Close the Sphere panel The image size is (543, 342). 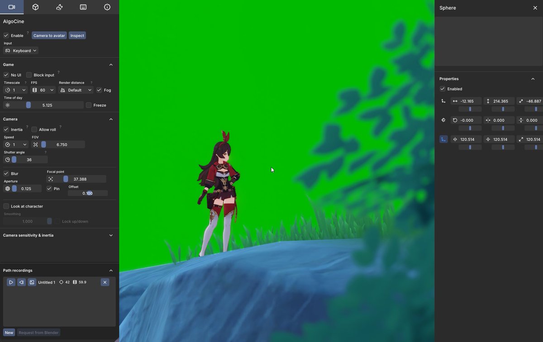535,8
